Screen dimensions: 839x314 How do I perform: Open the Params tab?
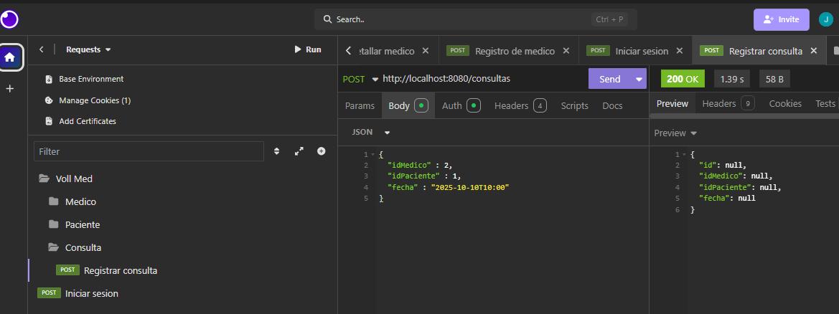(360, 105)
